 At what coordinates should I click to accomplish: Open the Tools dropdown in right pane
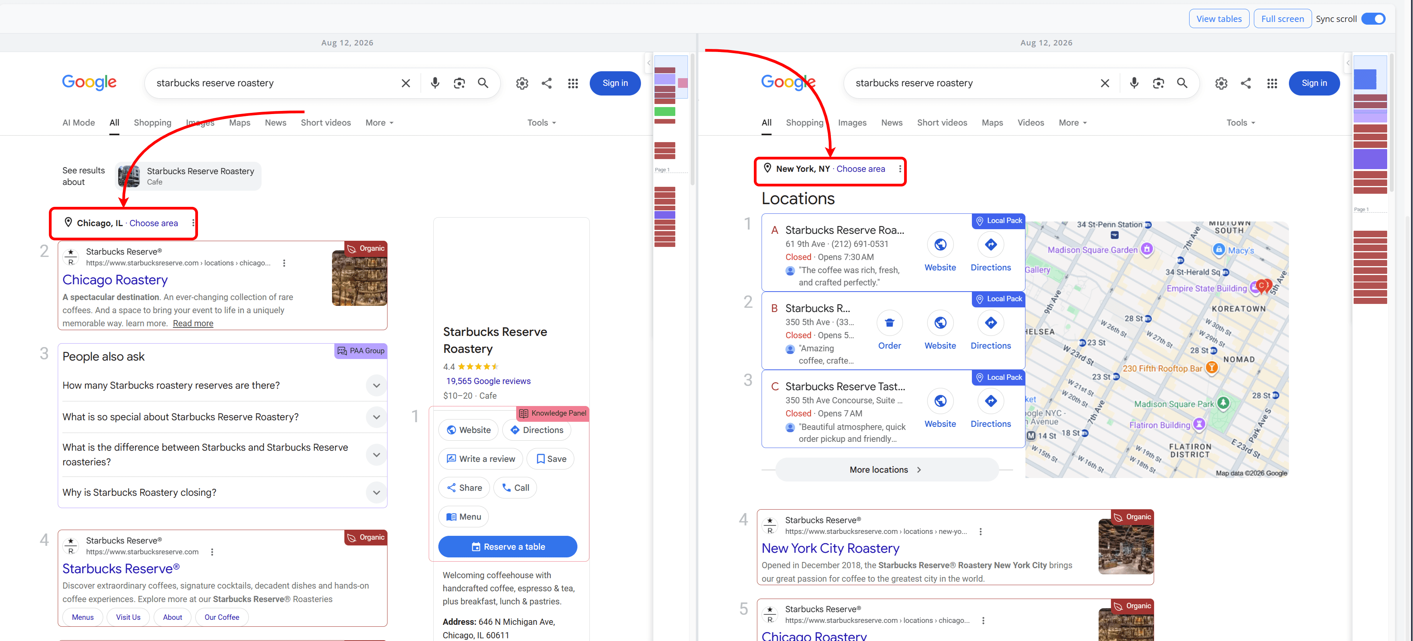coord(1241,123)
